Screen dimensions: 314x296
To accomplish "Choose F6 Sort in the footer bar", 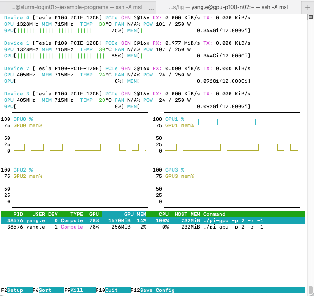I will tap(48, 290).
